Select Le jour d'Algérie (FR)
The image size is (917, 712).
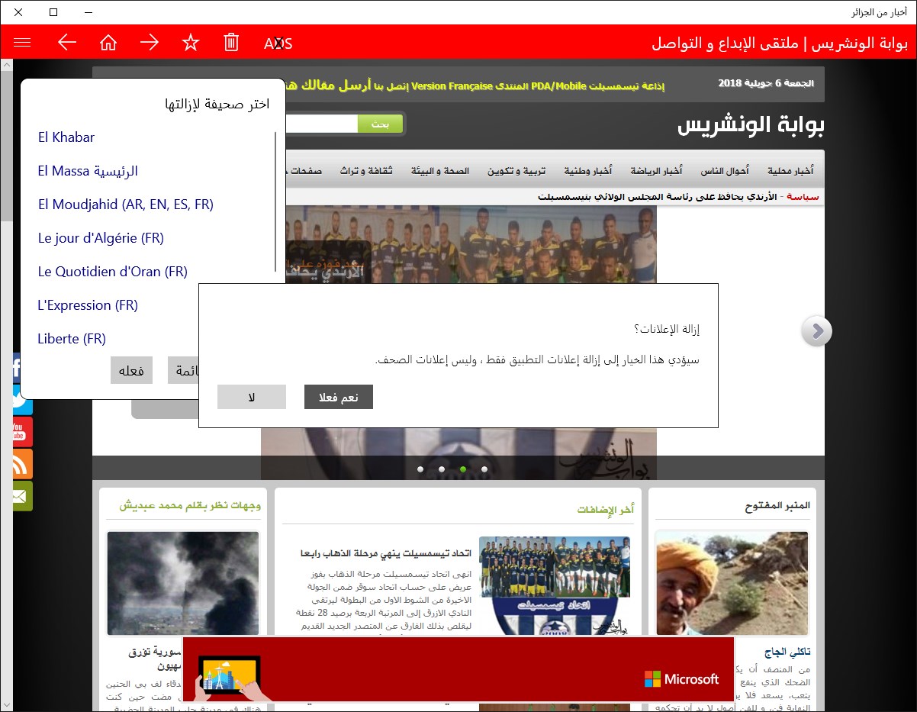[101, 238]
